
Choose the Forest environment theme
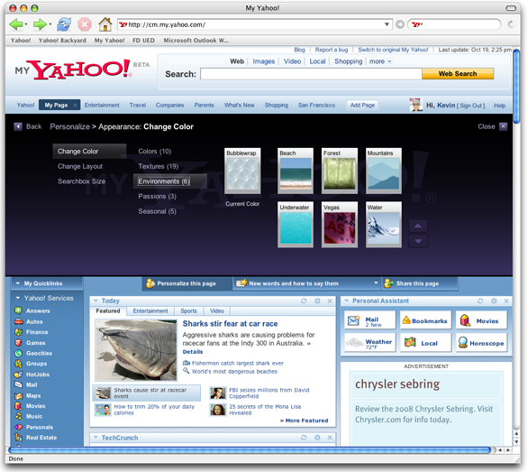(x=340, y=171)
